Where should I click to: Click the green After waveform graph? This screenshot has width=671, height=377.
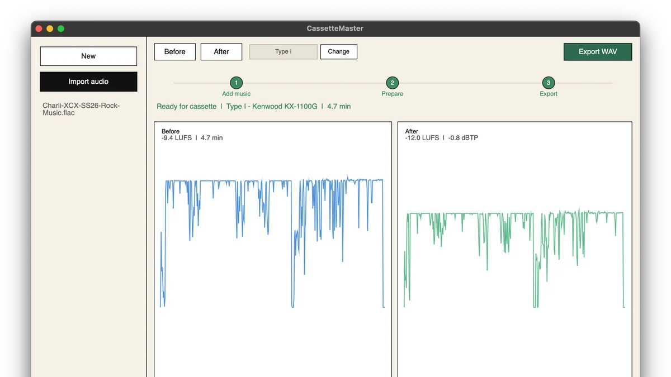514,259
